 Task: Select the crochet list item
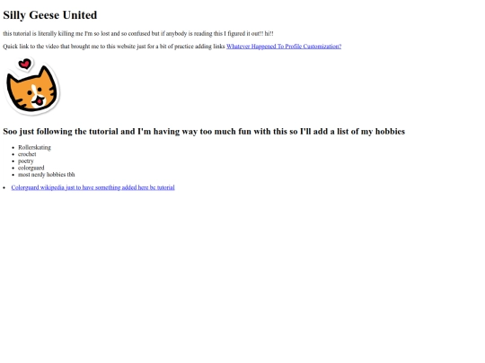[27, 154]
